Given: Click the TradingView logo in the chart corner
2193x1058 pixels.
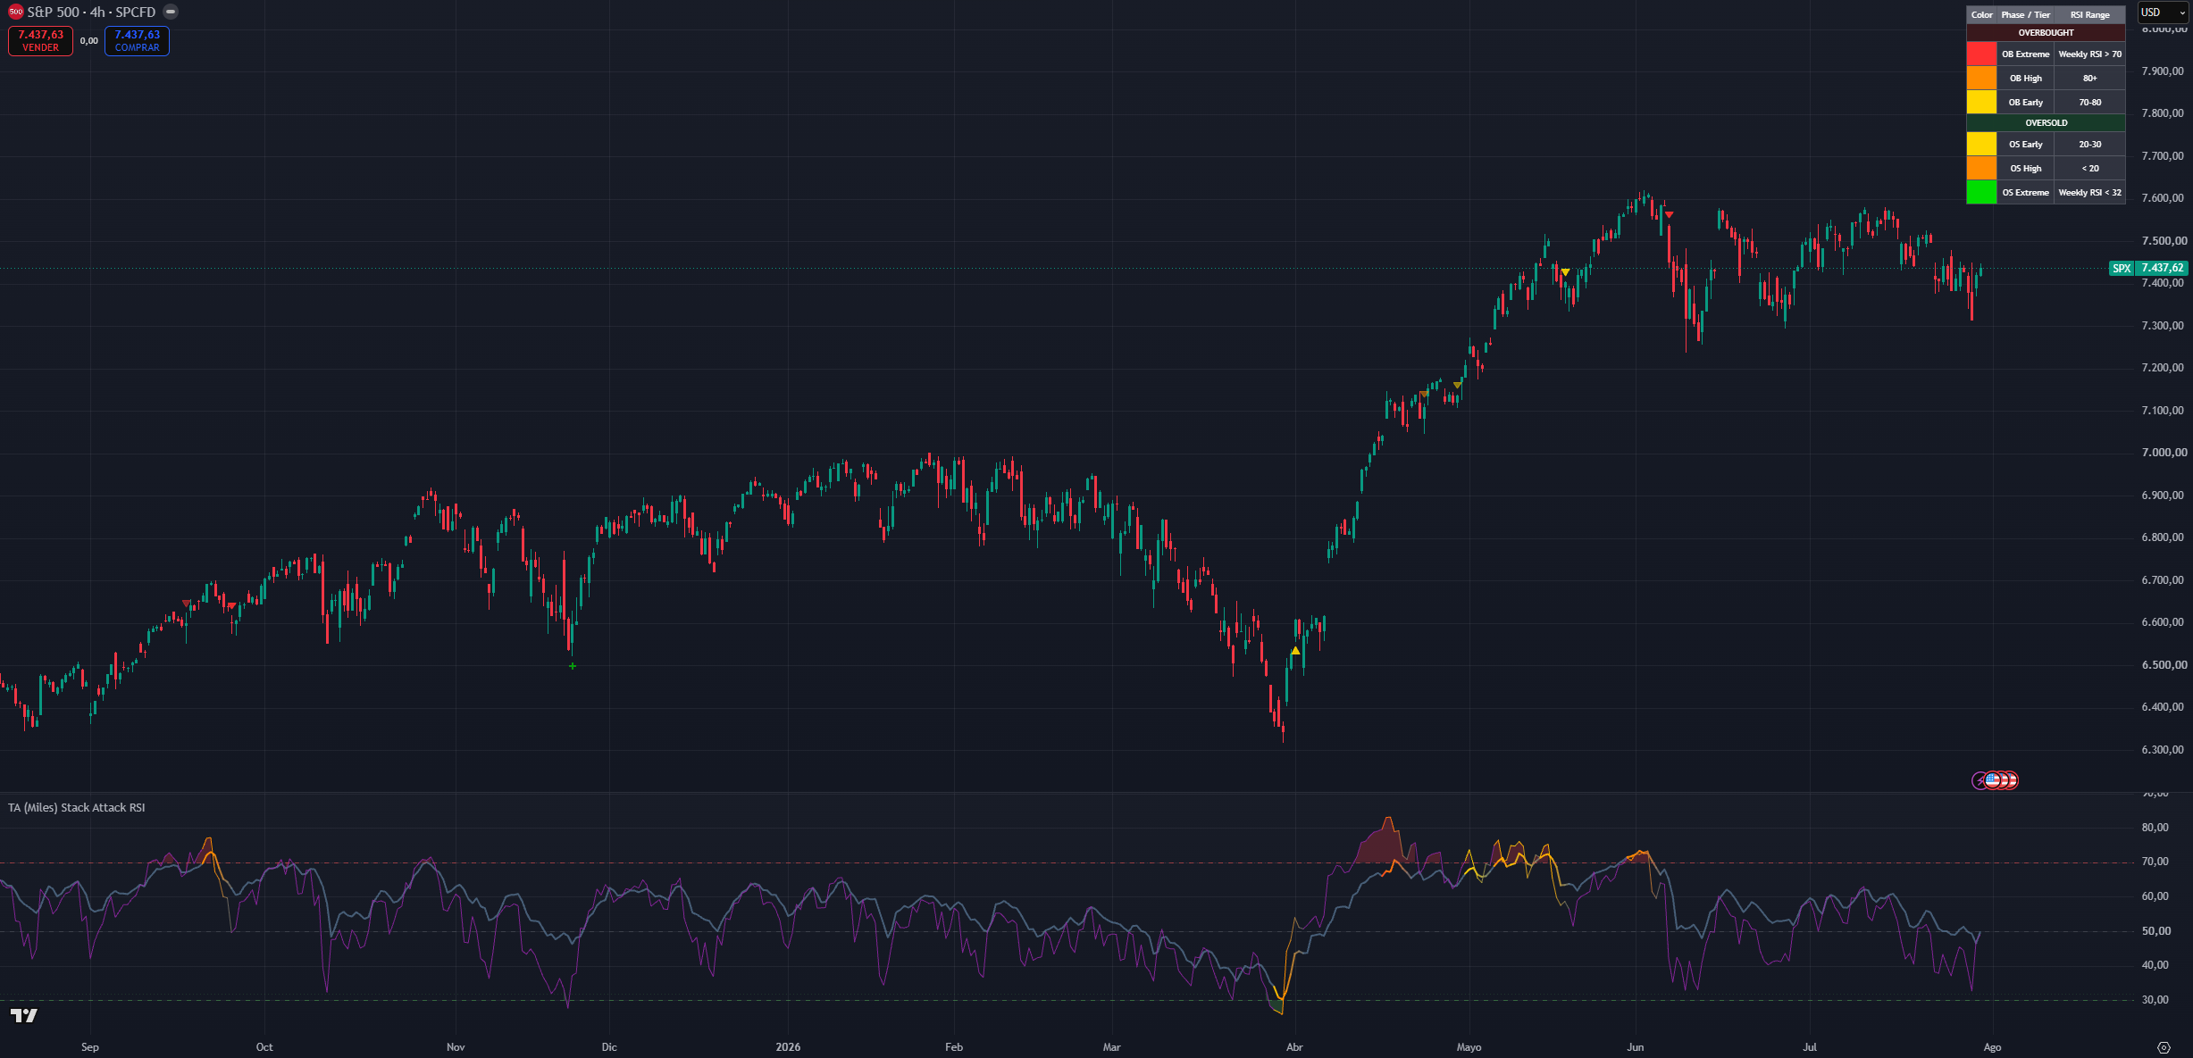Looking at the screenshot, I should (x=24, y=1015).
